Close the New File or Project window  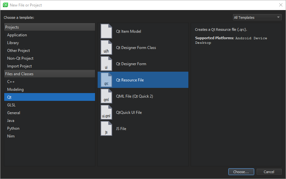(281, 5)
